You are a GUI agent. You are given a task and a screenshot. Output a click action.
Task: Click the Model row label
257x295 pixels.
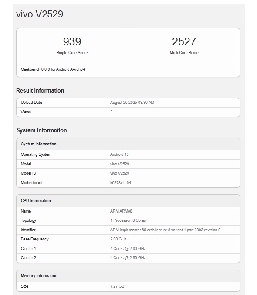pos(26,164)
